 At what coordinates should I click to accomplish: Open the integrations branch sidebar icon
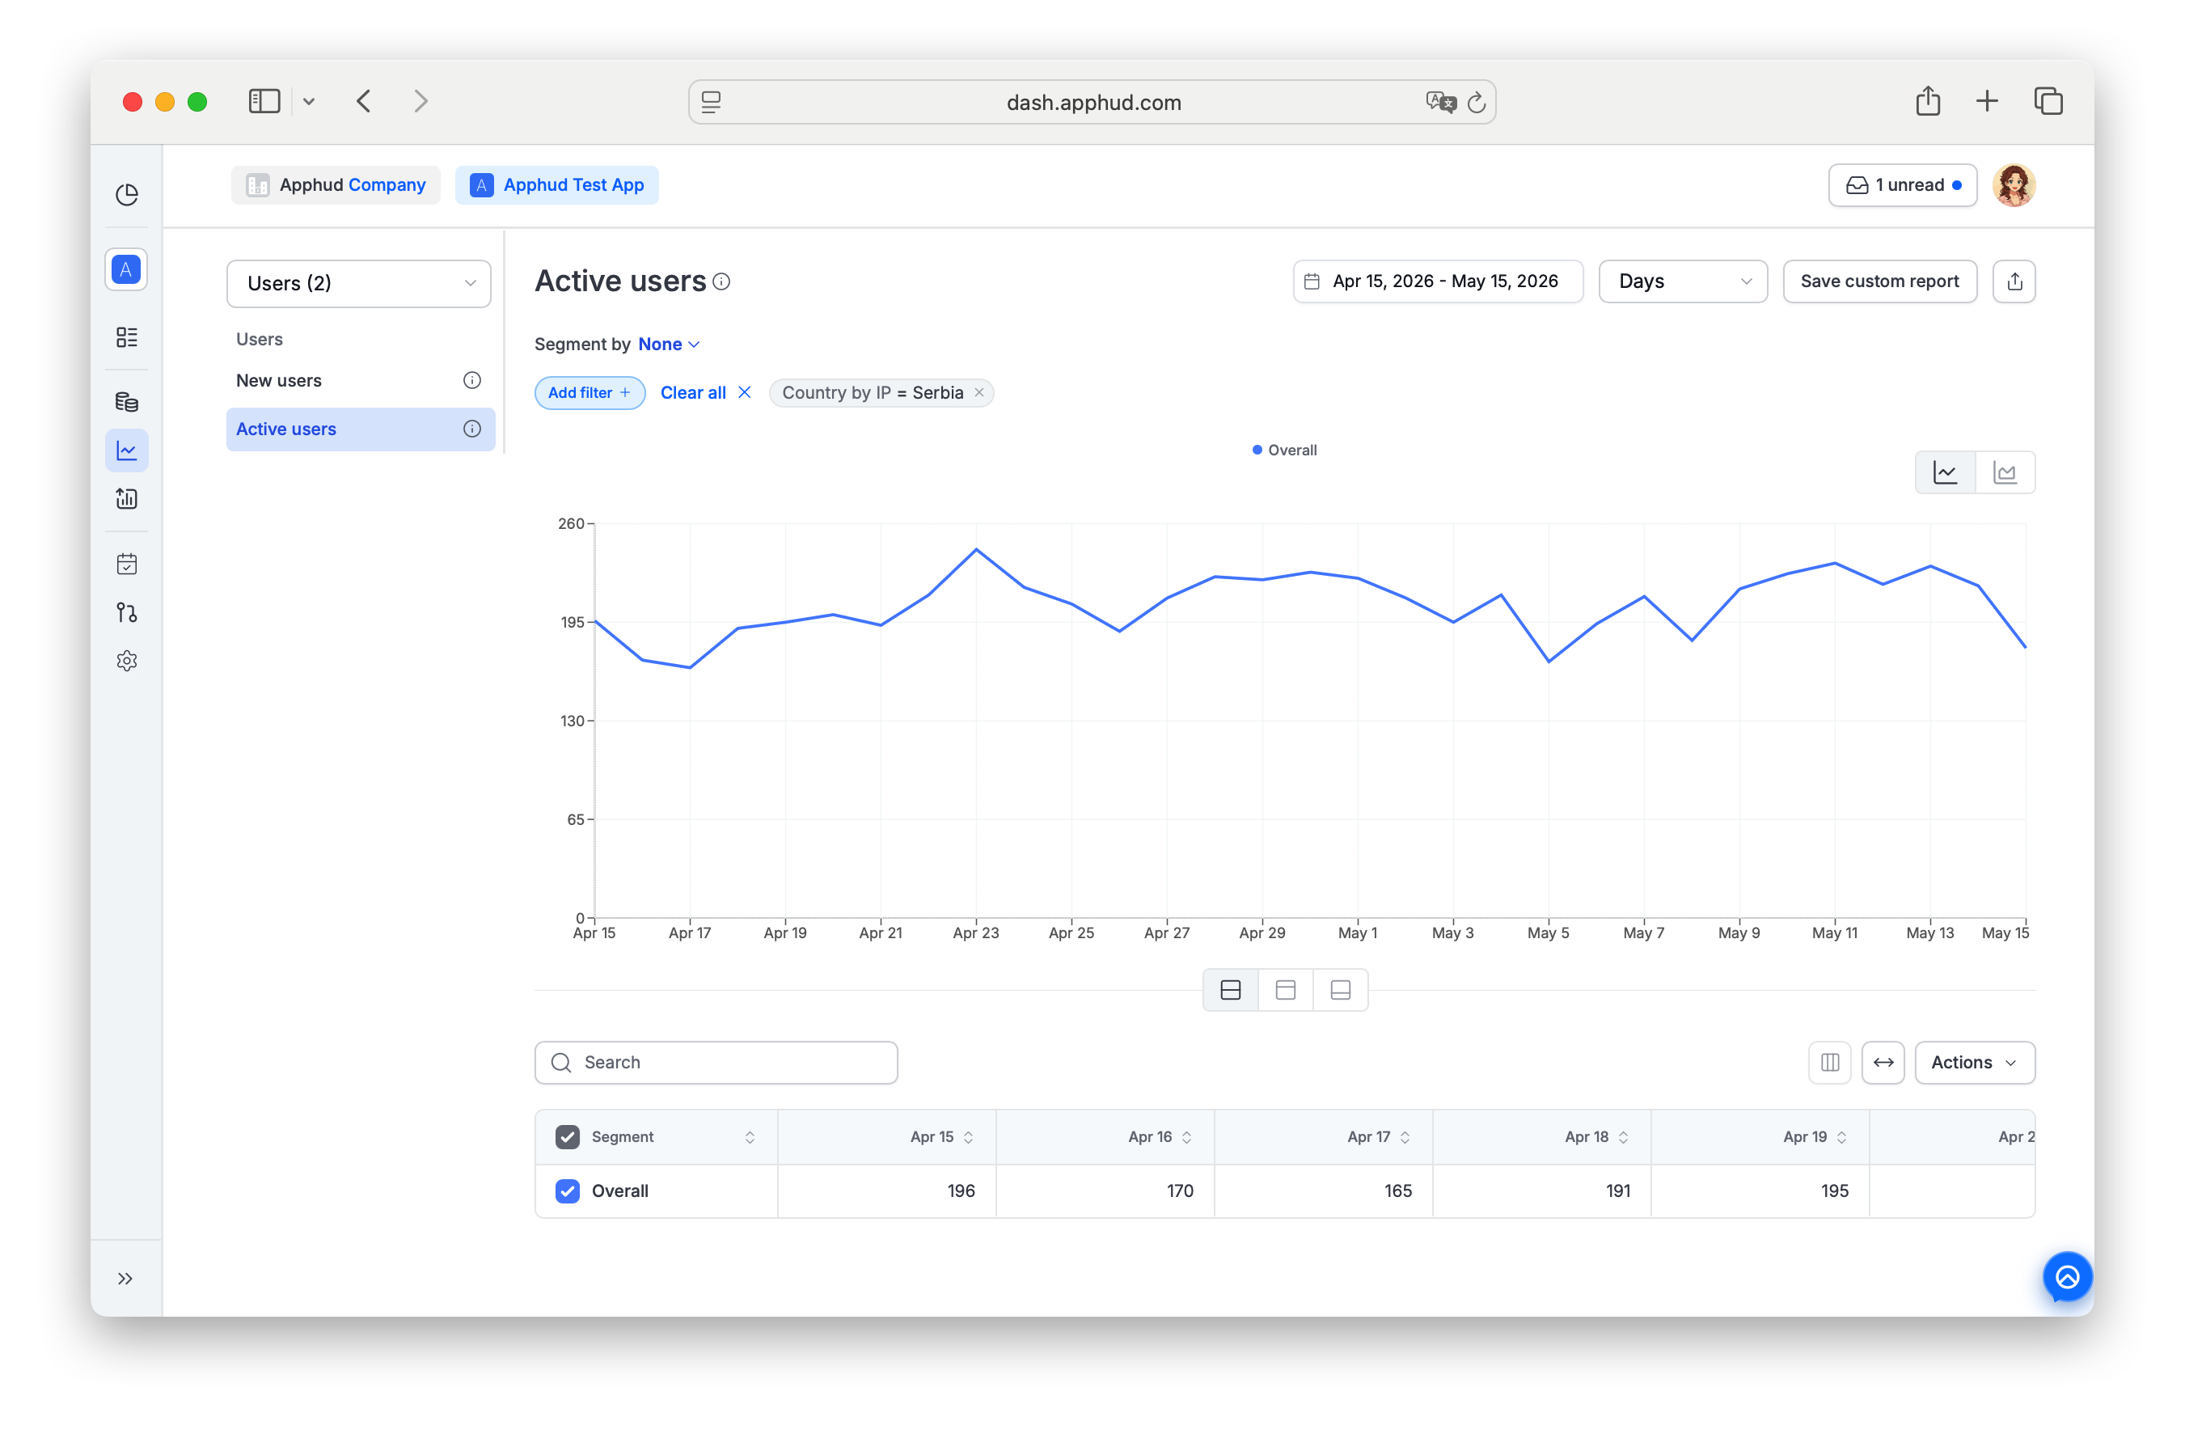tap(127, 612)
